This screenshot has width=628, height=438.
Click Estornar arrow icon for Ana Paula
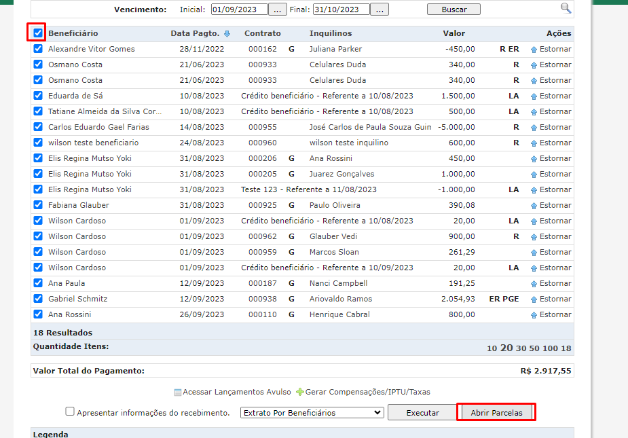(x=534, y=284)
